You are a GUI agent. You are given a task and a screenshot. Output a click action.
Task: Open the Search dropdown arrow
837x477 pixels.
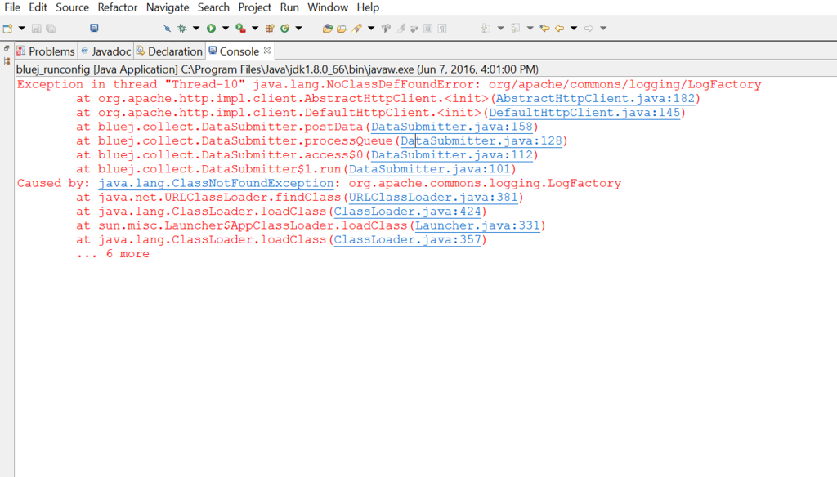(371, 29)
